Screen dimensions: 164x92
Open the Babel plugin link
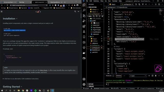[x=44, y=70]
